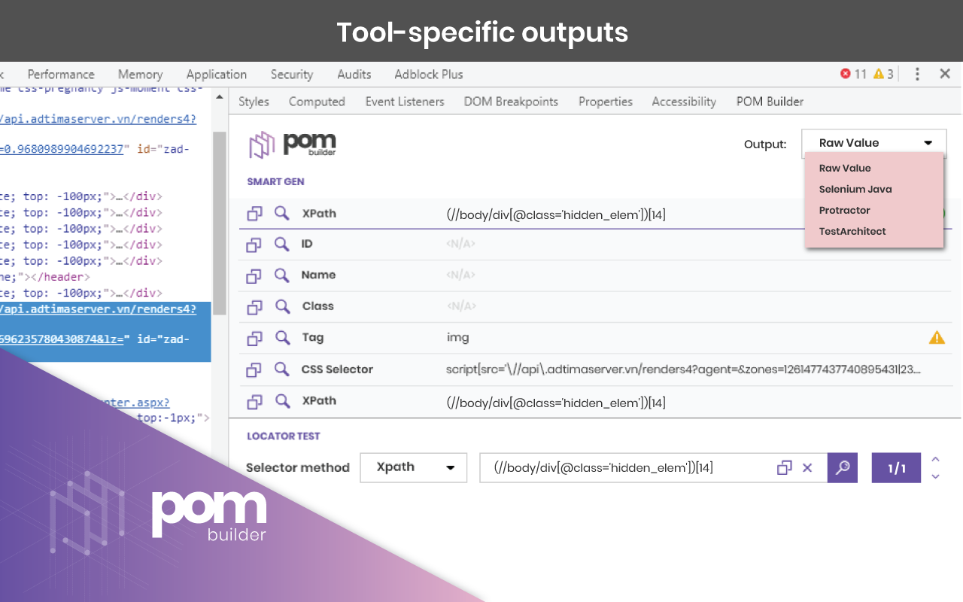Copy the XPath locator value
Viewport: 963px width, 602px height.
tap(254, 214)
